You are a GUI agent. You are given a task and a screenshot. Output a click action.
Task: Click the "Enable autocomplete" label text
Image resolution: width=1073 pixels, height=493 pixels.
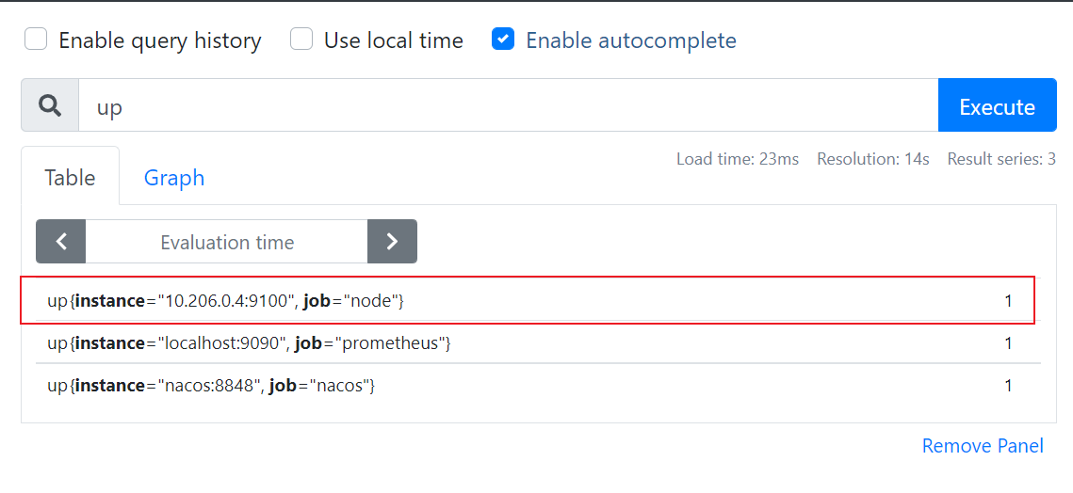631,40
